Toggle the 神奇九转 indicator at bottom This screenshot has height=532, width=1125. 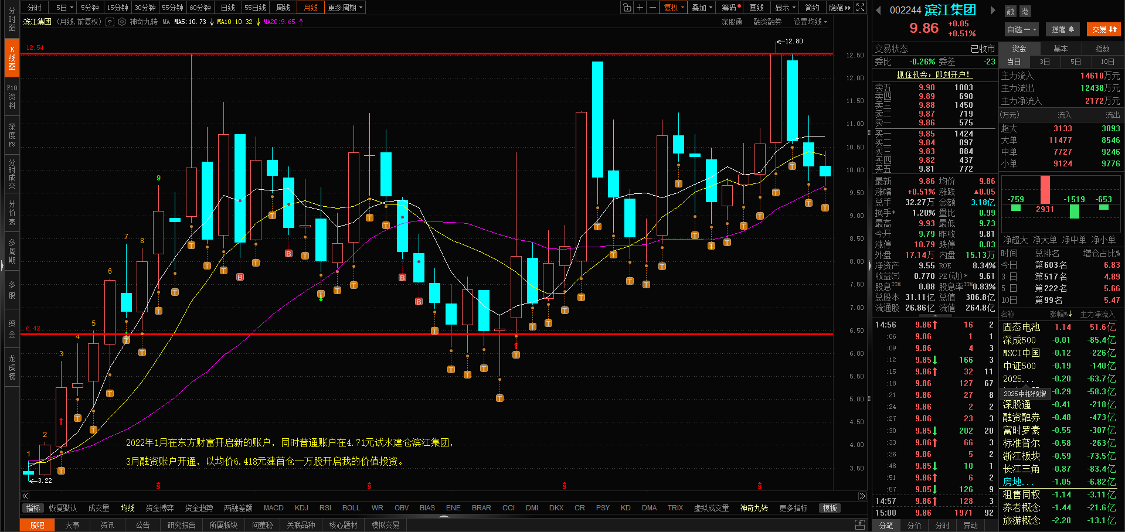click(x=754, y=508)
